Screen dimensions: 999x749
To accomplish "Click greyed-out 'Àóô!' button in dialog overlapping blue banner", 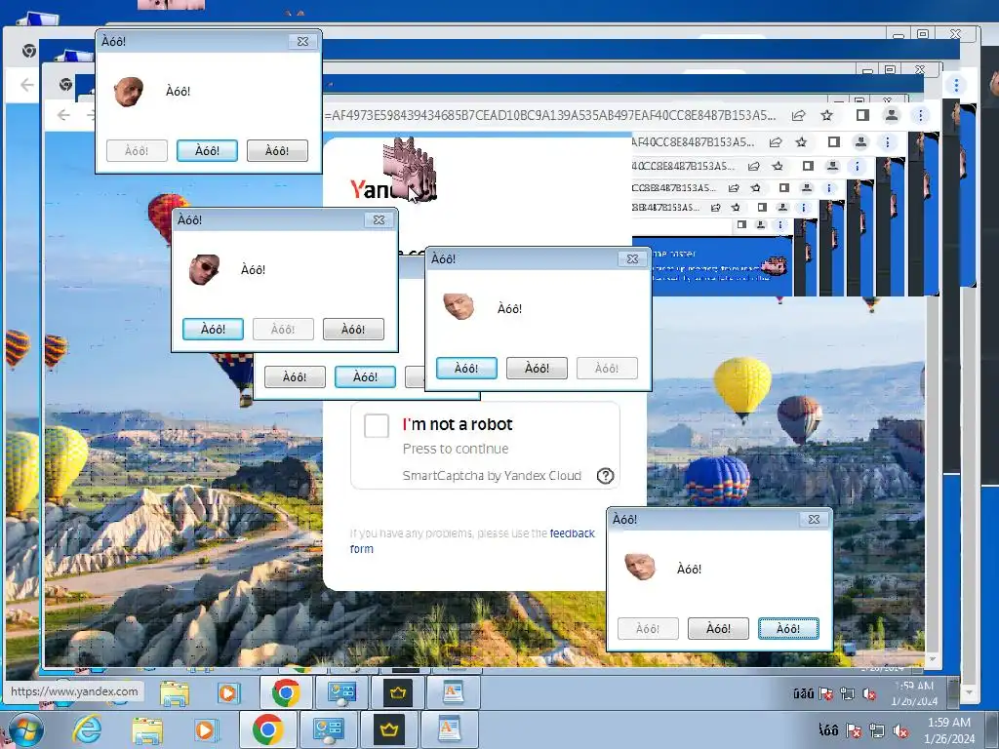I will click(607, 368).
